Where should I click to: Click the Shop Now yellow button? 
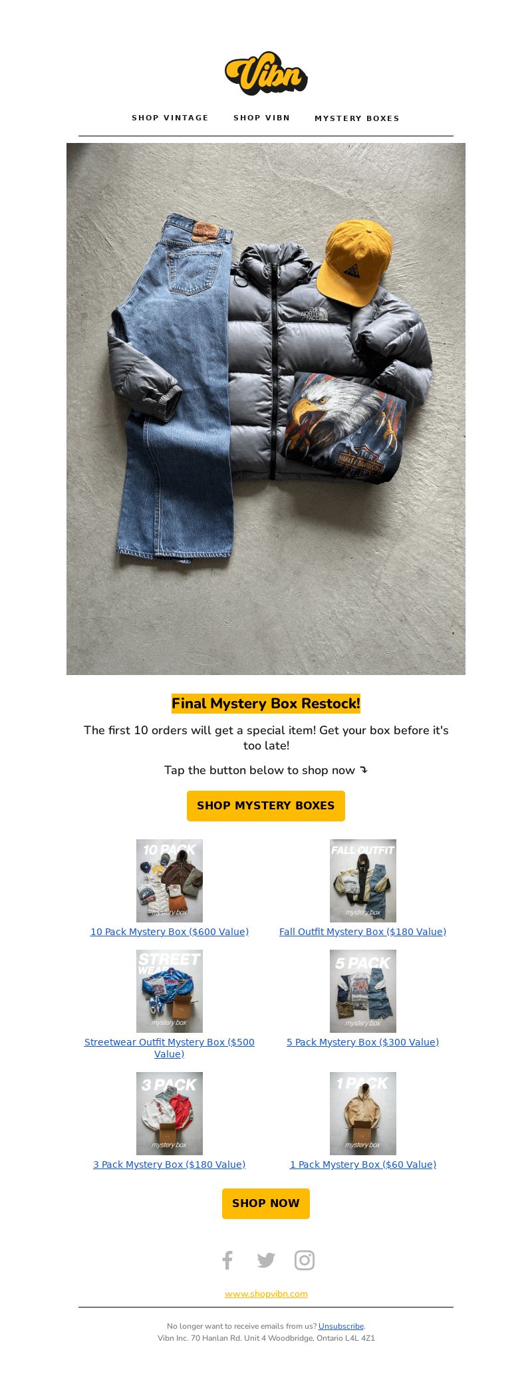click(x=266, y=1203)
